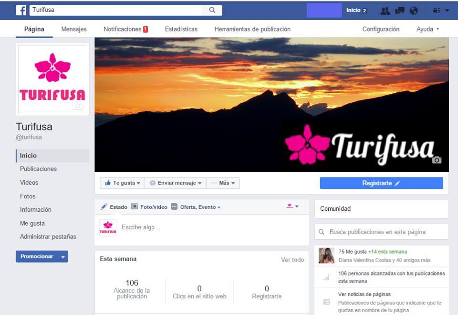458x315 pixels.
Task: Open the globe notifications icon
Action: click(x=414, y=10)
